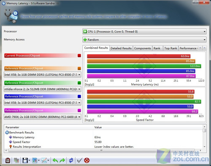Click the 55.80 value cell

(x=98, y=142)
